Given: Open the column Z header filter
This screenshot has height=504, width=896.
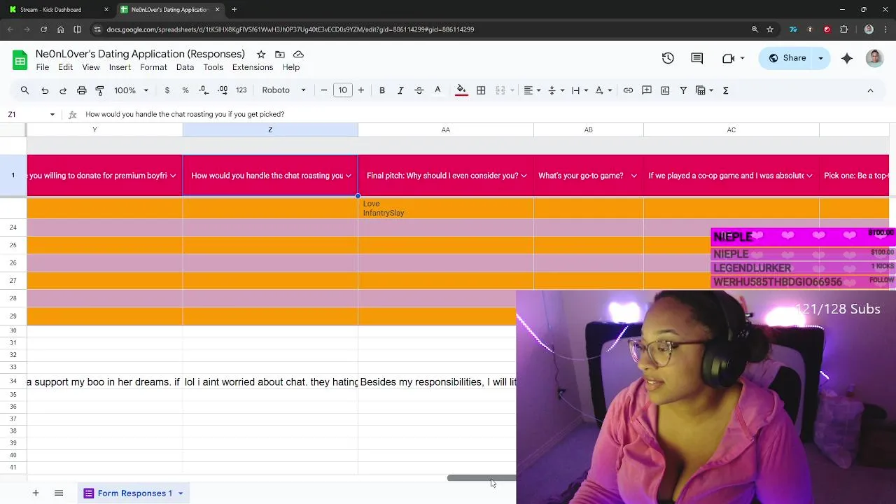Looking at the screenshot, I should (349, 176).
